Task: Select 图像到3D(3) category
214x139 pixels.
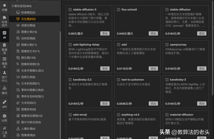Action: (28, 109)
